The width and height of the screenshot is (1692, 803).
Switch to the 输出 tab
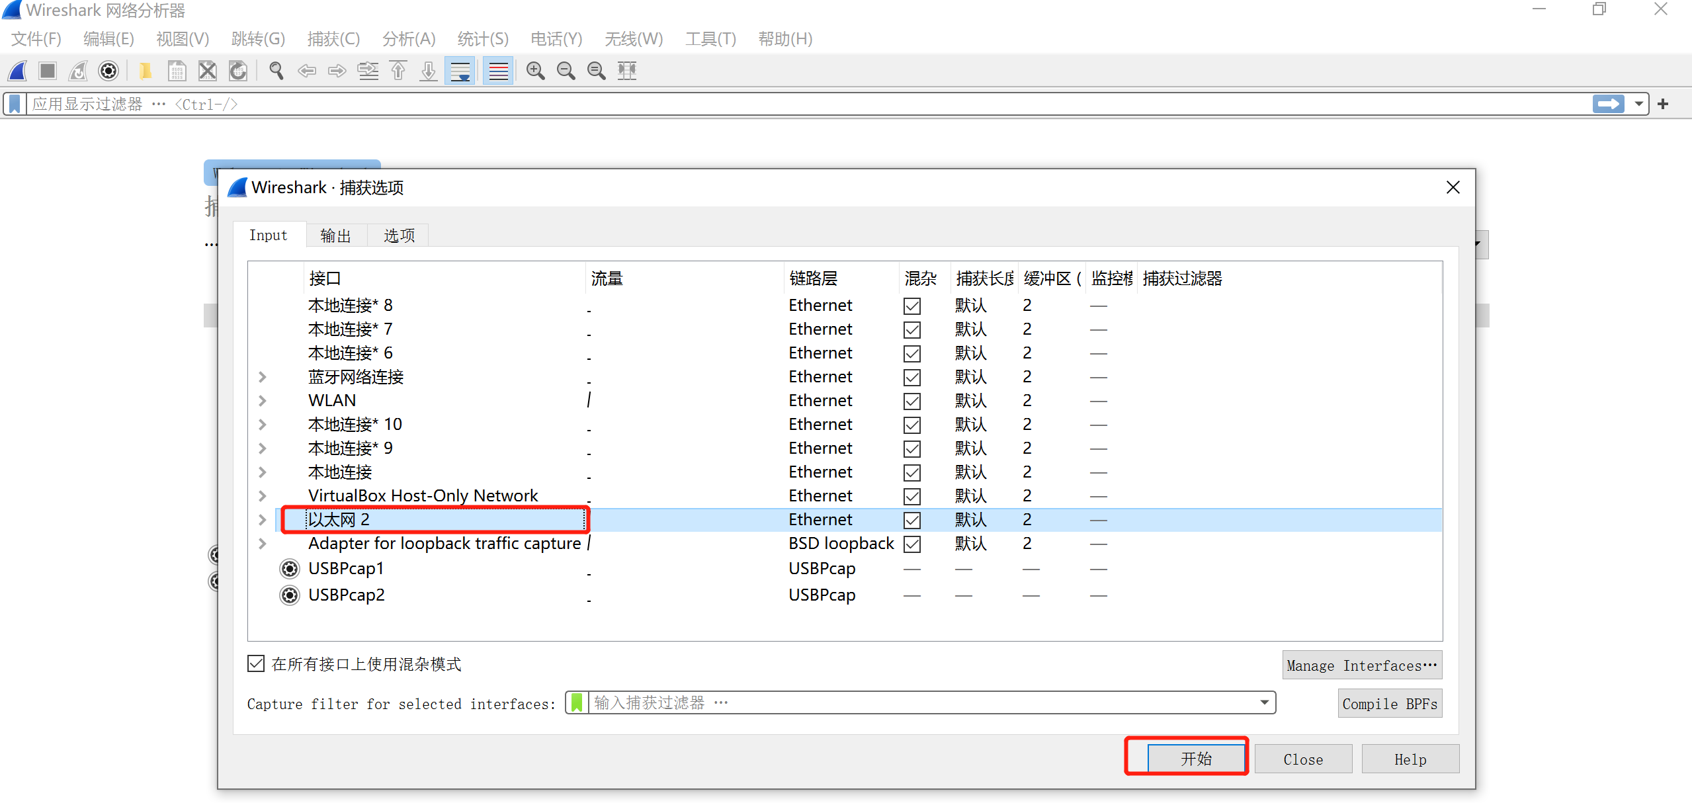coord(335,235)
